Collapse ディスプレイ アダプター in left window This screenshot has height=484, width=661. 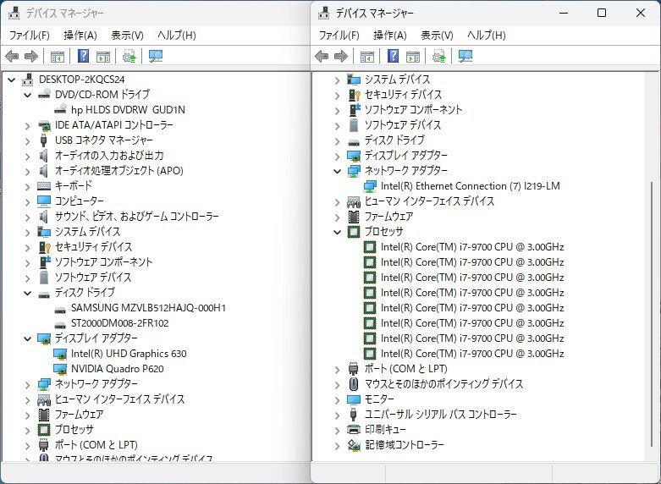27,338
